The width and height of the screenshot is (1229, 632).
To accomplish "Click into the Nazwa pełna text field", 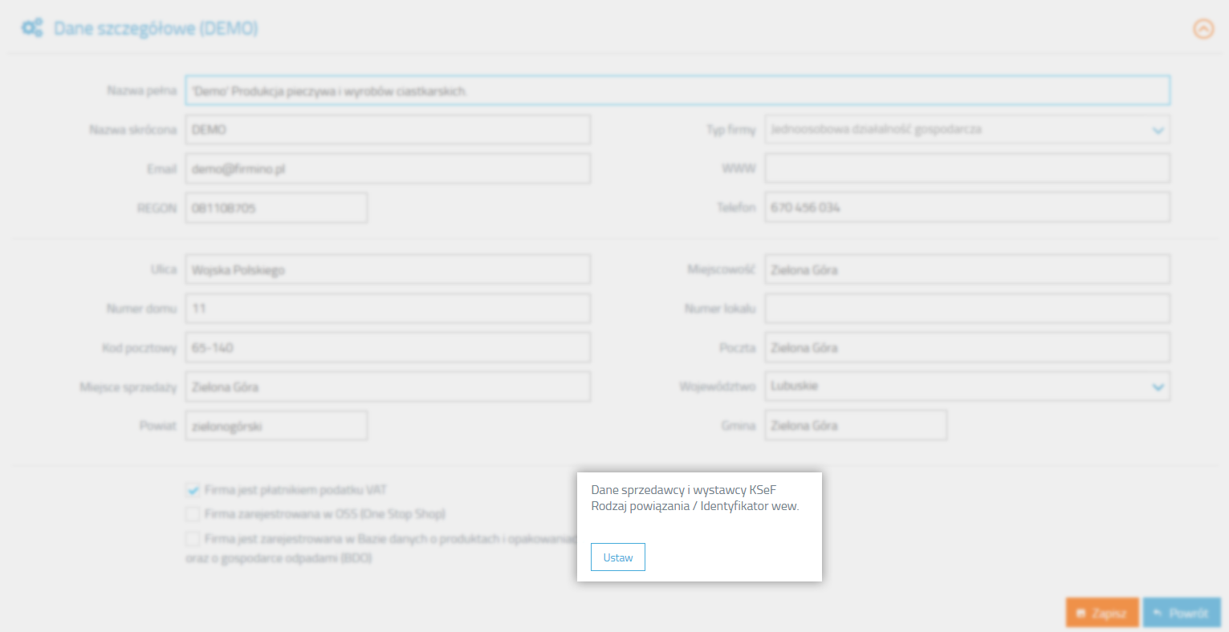I will [677, 91].
